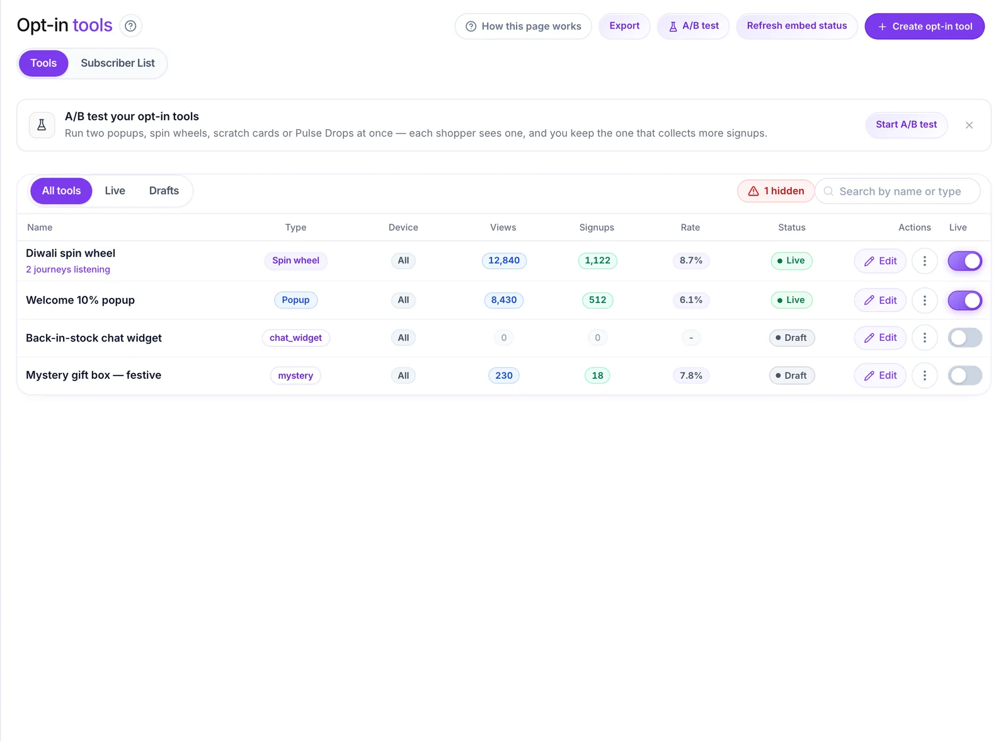Toggle off the Welcome 10% popup live switch
The width and height of the screenshot is (1008, 741).
pos(965,301)
